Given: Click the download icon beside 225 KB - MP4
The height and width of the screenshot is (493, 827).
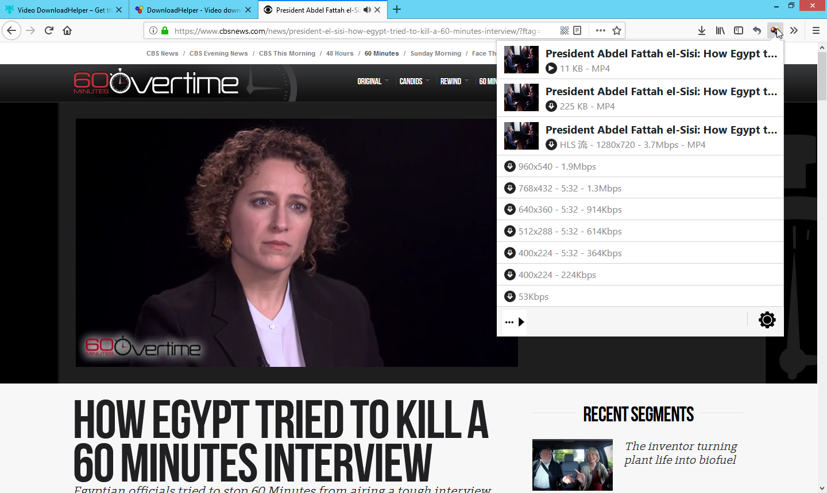Looking at the screenshot, I should click(x=551, y=106).
